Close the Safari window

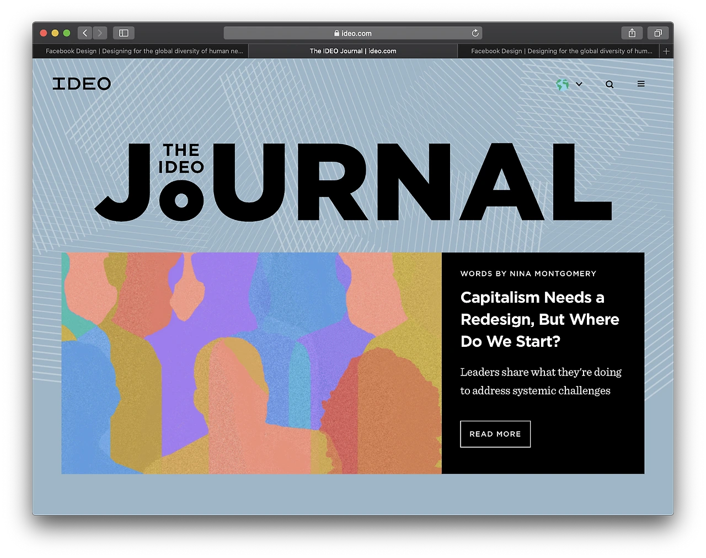44,33
